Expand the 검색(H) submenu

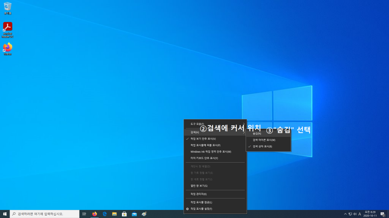[x=215, y=132]
